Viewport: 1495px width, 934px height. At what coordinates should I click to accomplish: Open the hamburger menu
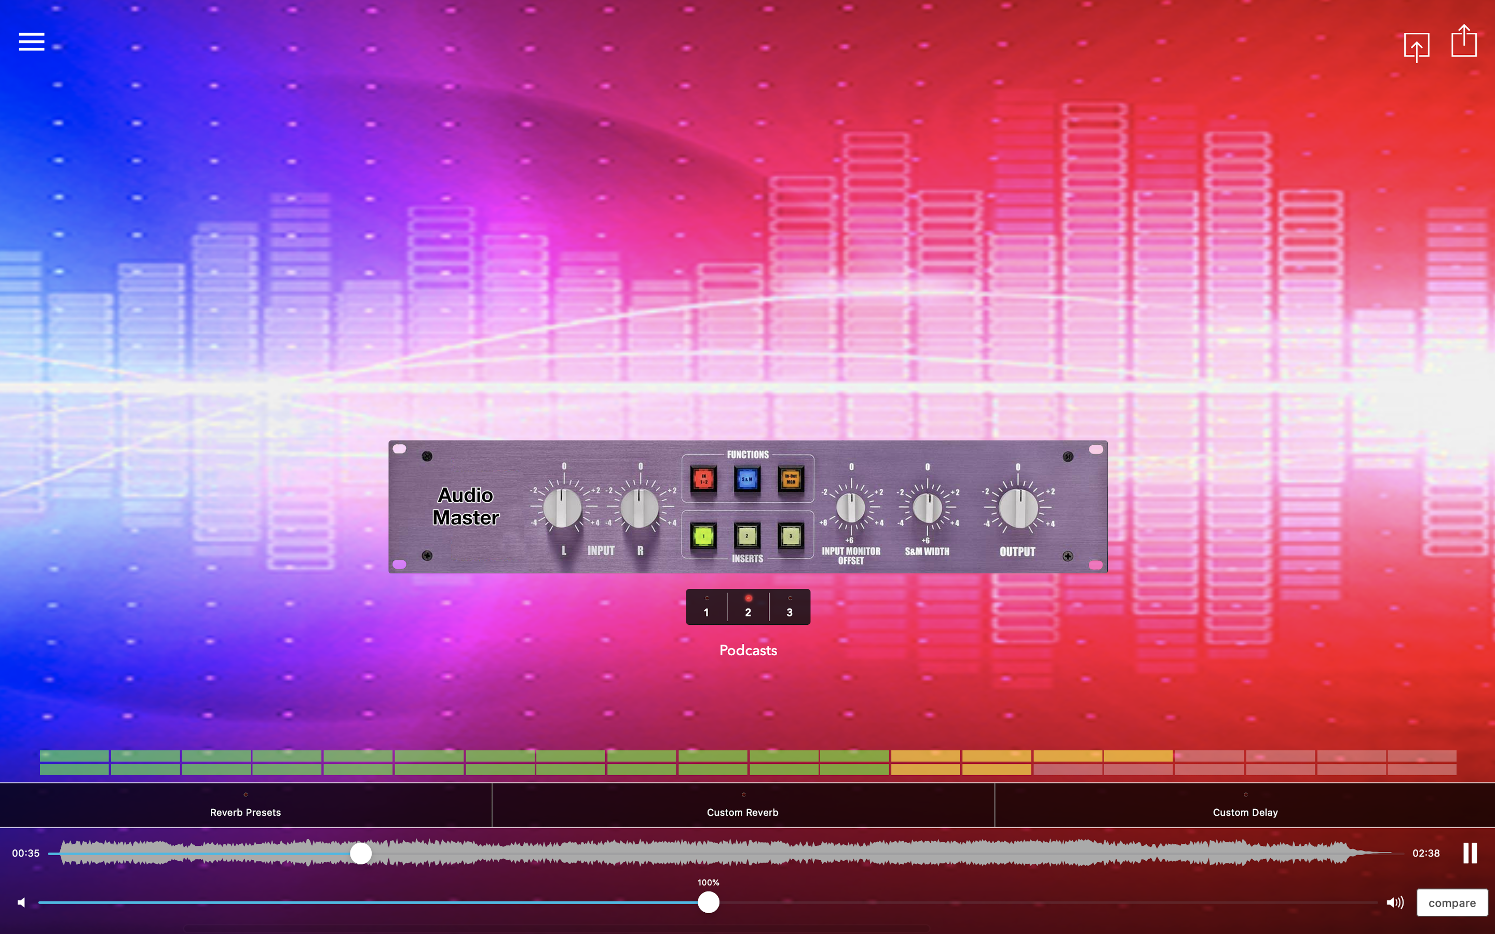click(x=32, y=42)
